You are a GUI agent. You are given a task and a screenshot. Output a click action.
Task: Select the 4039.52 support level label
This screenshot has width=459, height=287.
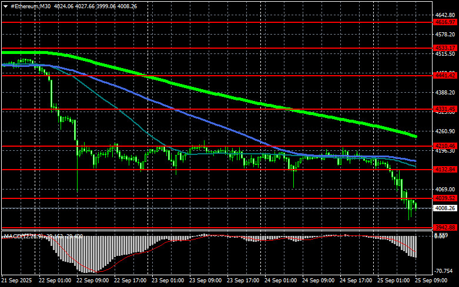tap(445, 198)
